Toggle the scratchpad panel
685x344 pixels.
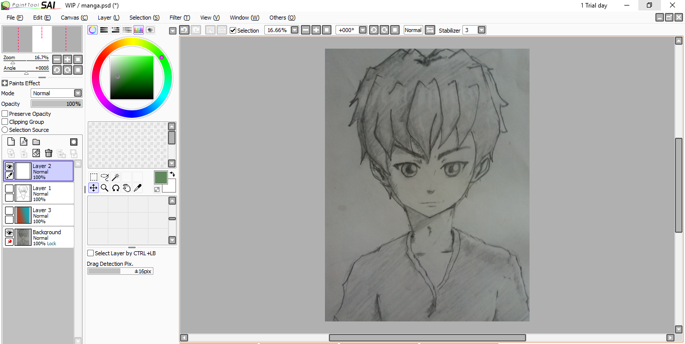150,30
